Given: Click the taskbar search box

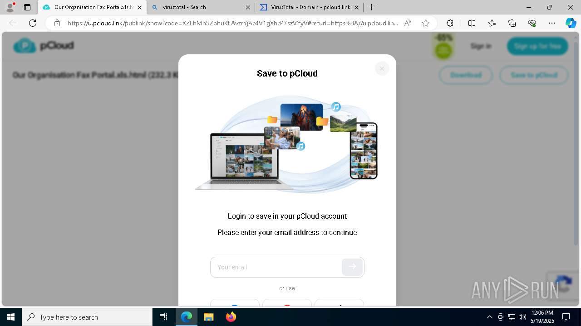Looking at the screenshot, I should (87, 317).
